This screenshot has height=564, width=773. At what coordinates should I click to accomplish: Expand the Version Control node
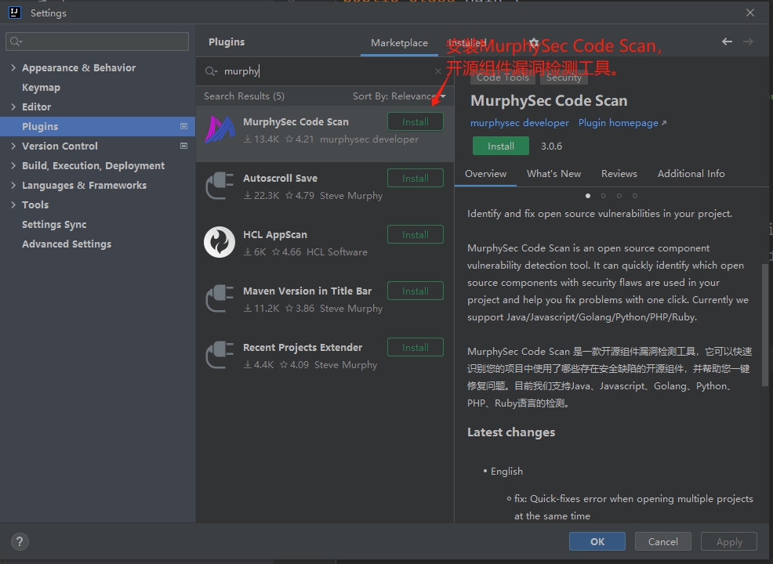[x=13, y=146]
